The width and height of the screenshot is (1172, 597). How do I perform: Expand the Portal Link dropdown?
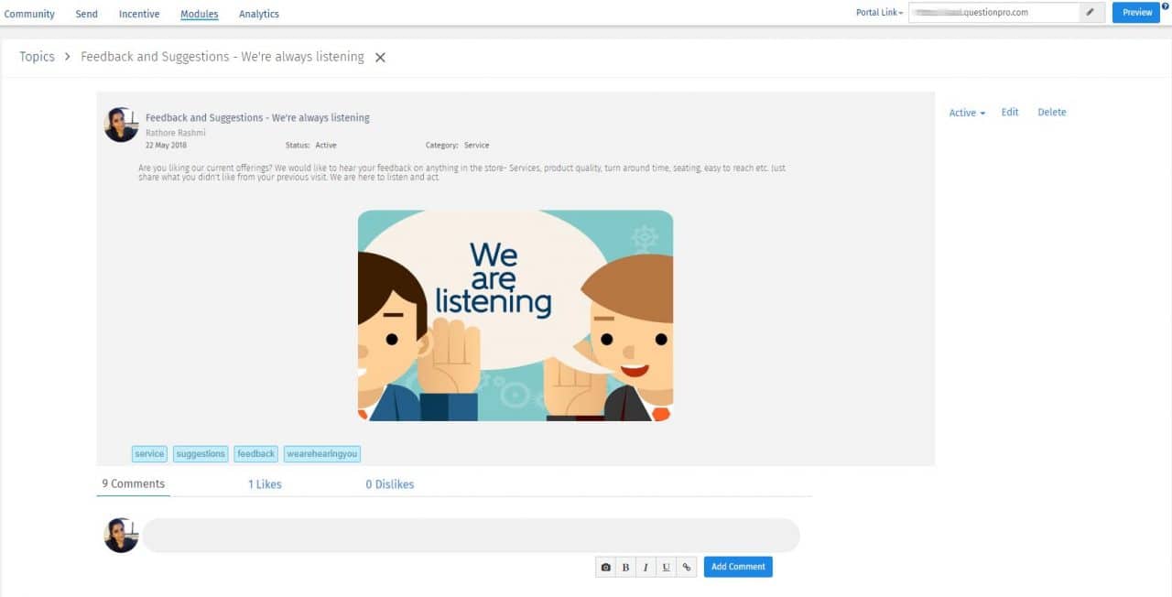879,13
